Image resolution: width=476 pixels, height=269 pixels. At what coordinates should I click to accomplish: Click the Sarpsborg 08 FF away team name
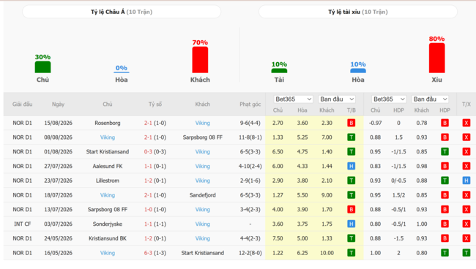pyautogui.click(x=202, y=137)
